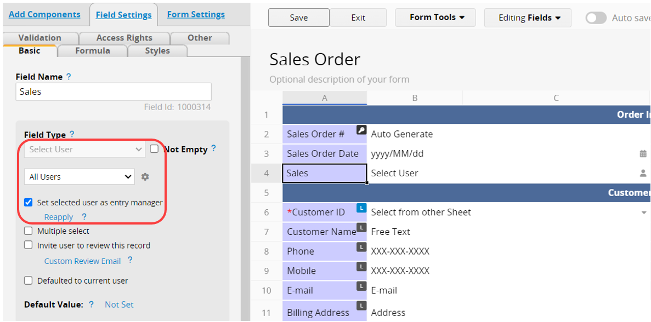
Task: Open the All Users dropdown
Action: click(x=80, y=177)
